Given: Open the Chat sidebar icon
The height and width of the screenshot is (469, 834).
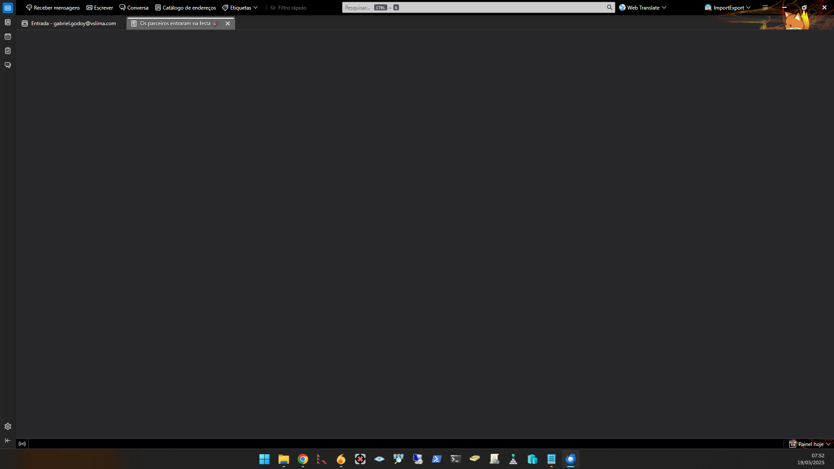Looking at the screenshot, I should pos(8,65).
